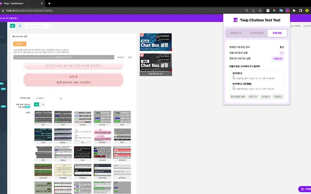This screenshot has width=311, height=194.
Task: Toggle the browser side panel icon
Action: click(300, 11)
